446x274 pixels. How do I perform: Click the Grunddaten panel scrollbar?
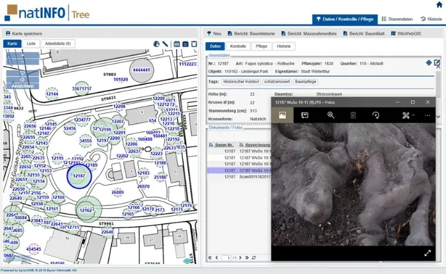[438, 85]
